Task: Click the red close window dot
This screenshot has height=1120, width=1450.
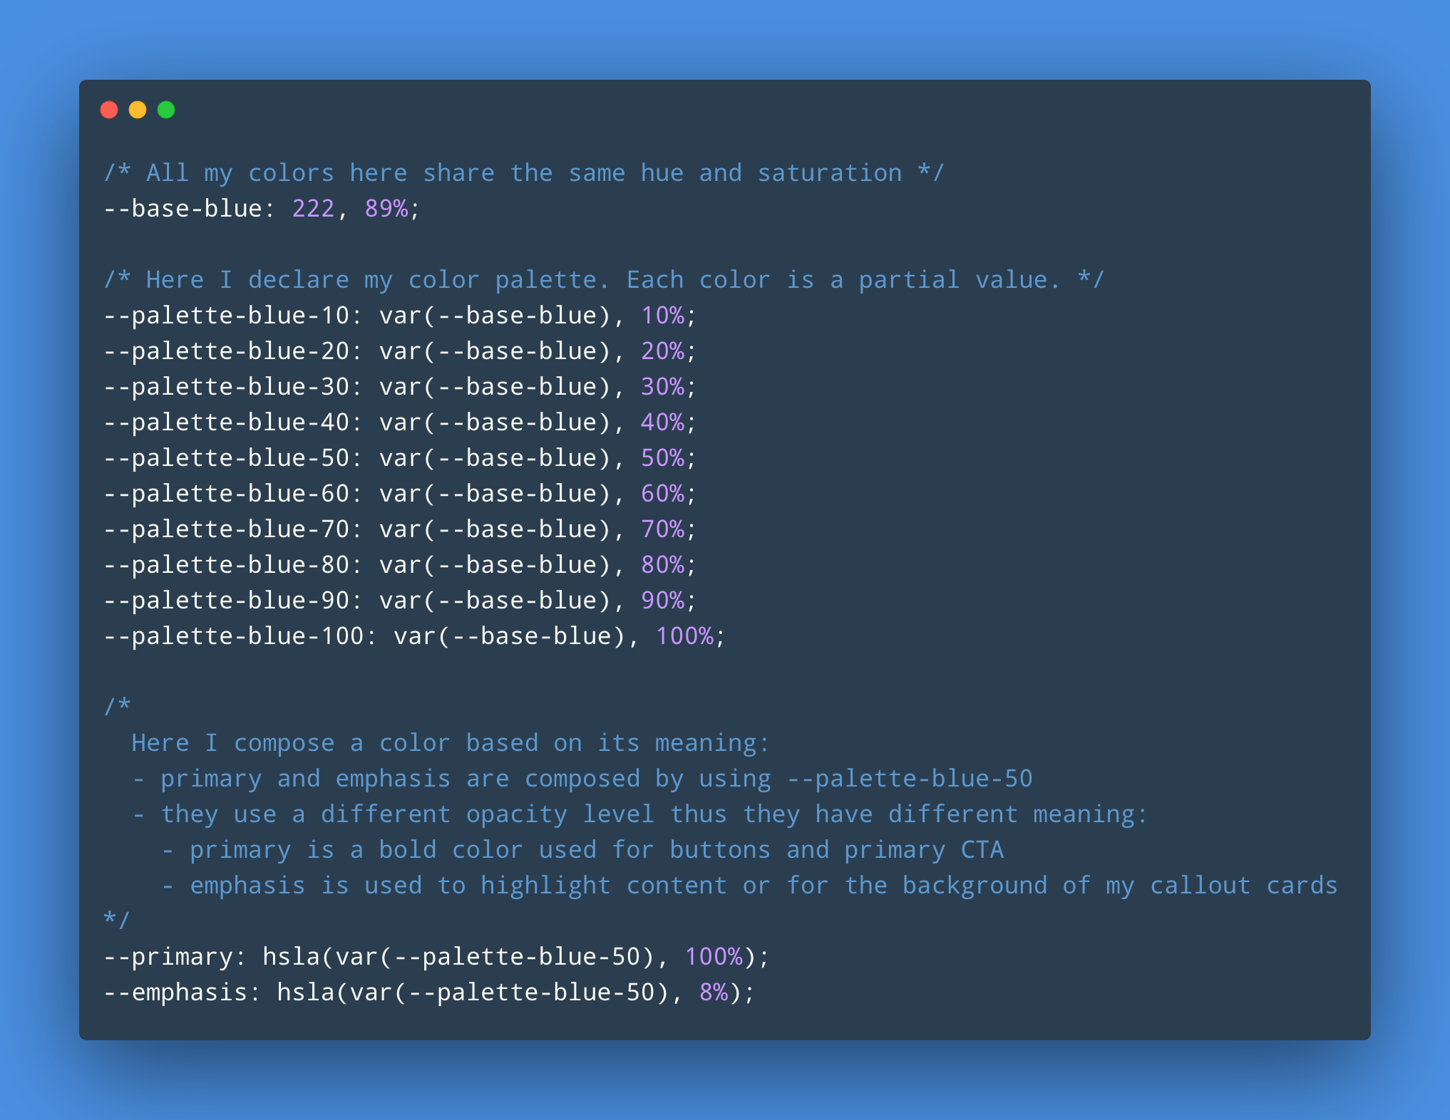Action: point(109,110)
